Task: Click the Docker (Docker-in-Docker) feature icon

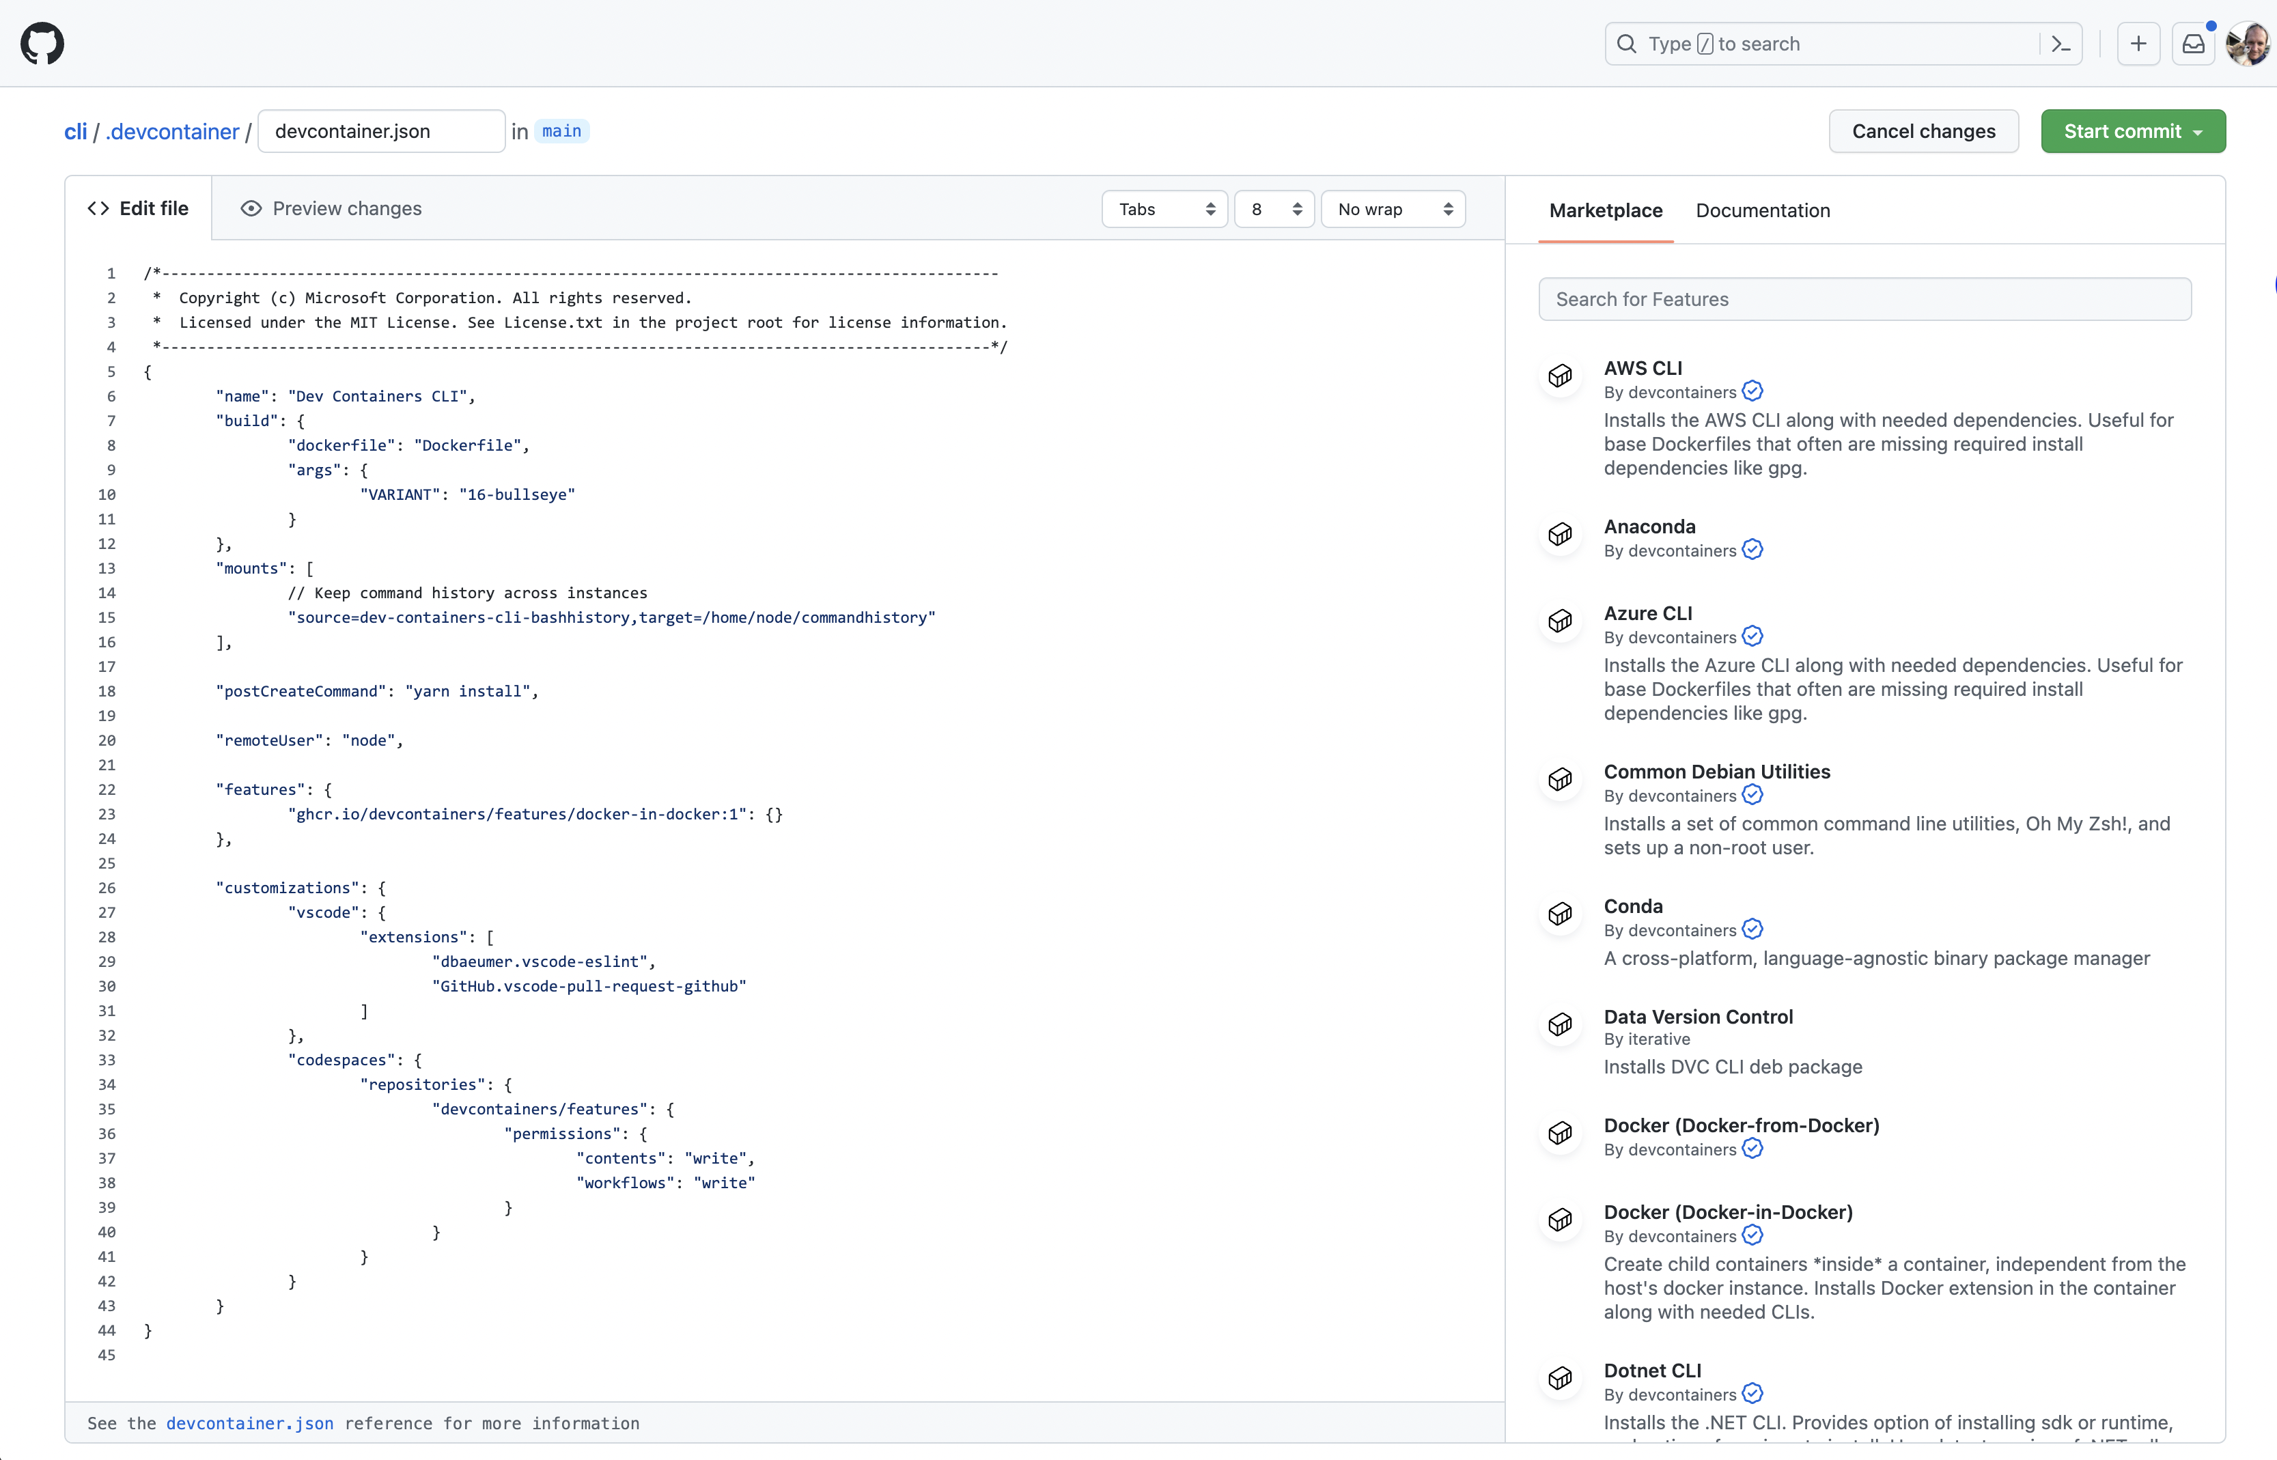Action: pos(1561,1220)
